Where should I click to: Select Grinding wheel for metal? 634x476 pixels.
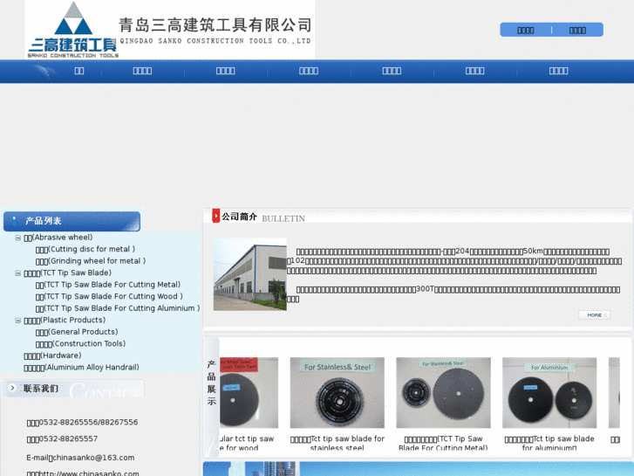coord(90,261)
